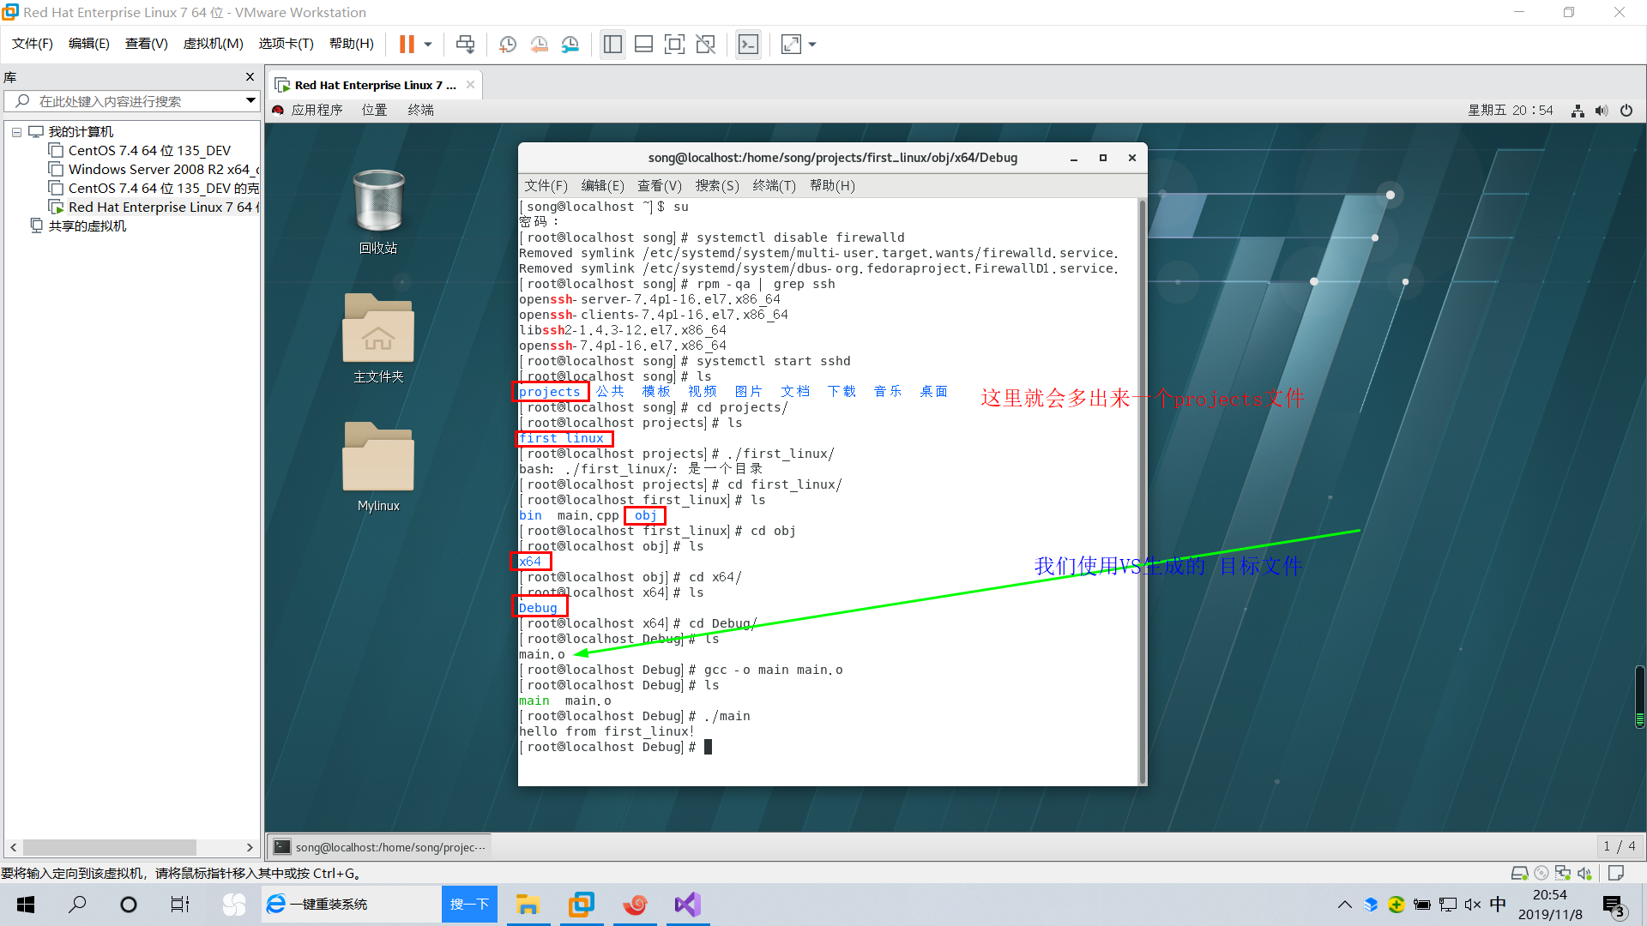Image resolution: width=1647 pixels, height=926 pixels.
Task: Expand the stretch guest dropdown arrow
Action: [812, 44]
